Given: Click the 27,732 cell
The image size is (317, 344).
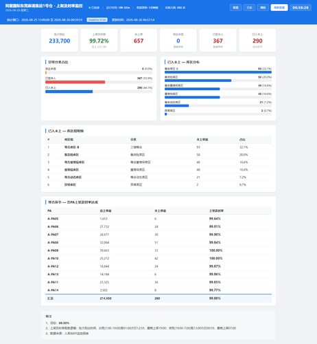Looking at the screenshot, I should (x=104, y=226).
